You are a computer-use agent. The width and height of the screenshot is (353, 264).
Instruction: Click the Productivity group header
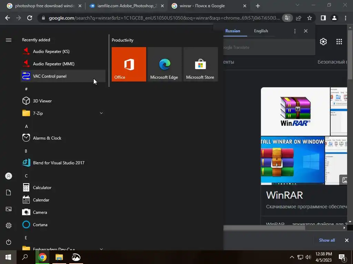pyautogui.click(x=122, y=40)
